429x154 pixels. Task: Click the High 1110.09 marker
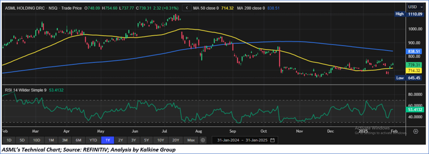409,13
